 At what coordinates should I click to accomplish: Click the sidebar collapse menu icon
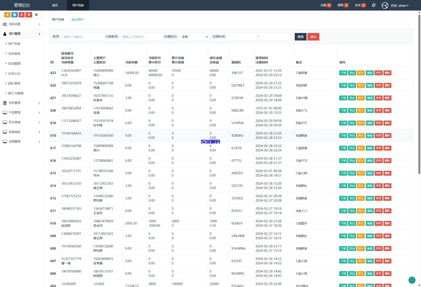(36, 15)
